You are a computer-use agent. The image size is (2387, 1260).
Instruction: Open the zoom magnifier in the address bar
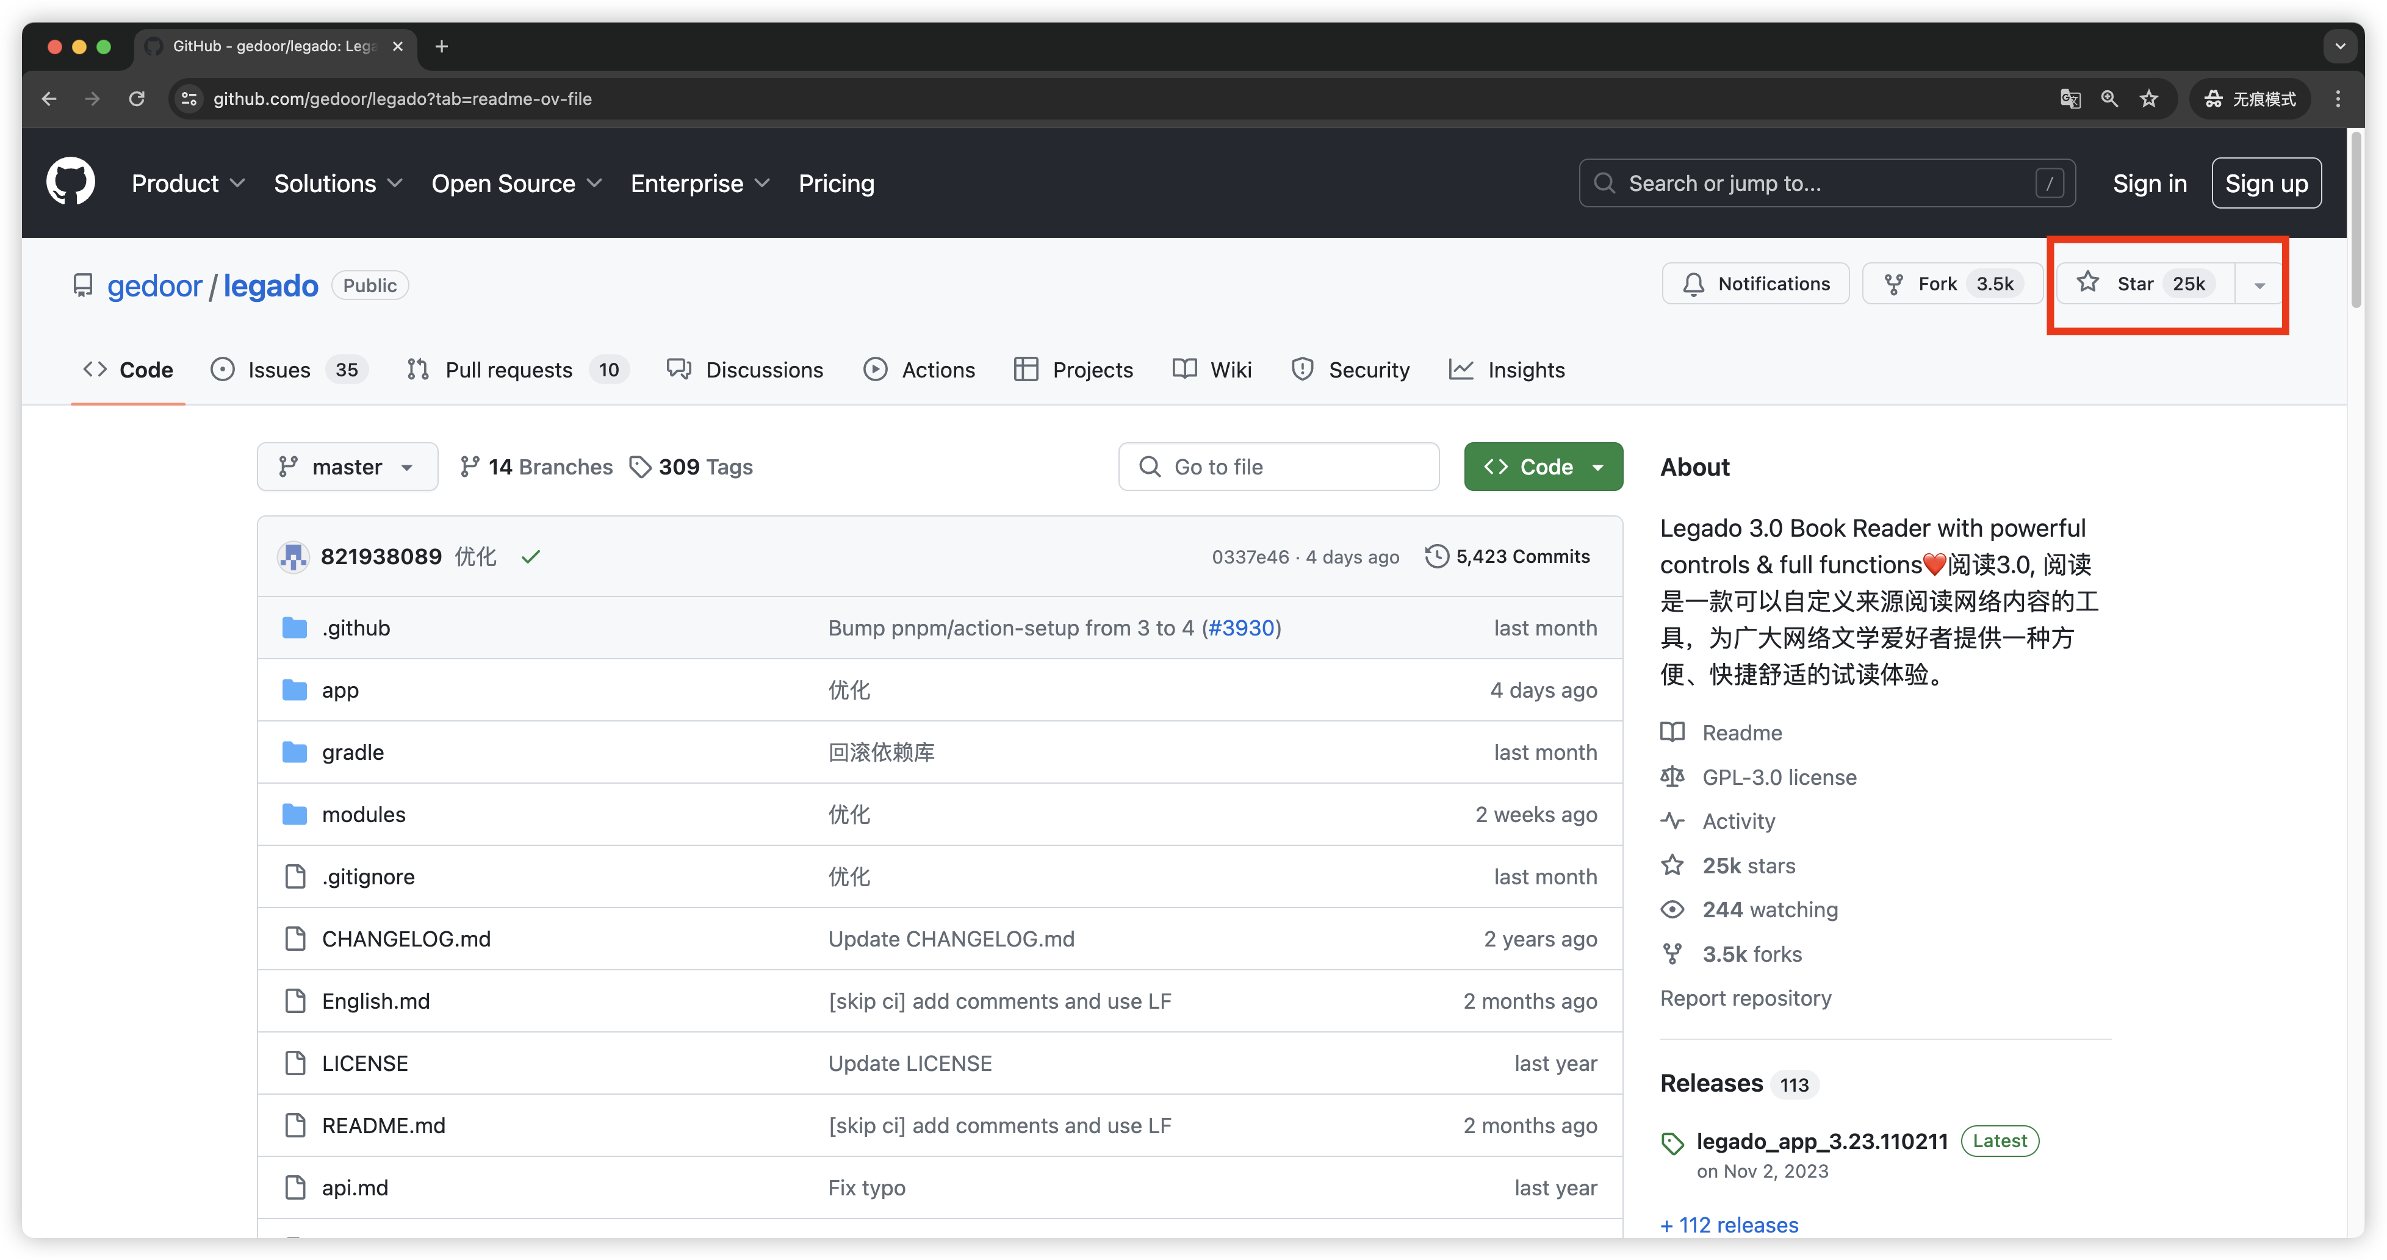2109,98
